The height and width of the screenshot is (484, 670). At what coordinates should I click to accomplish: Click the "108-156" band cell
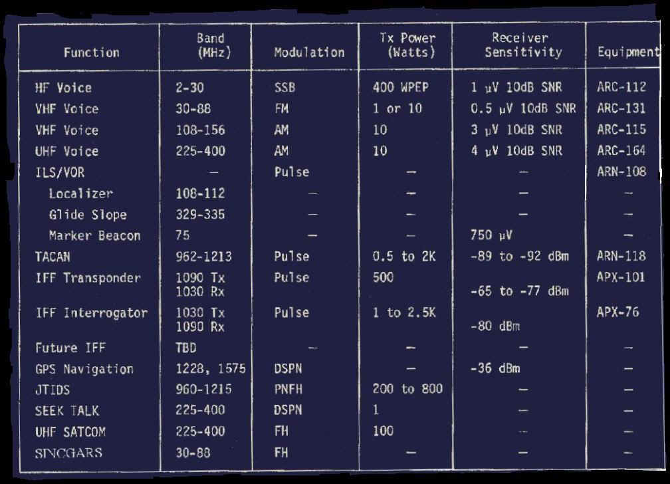point(201,130)
